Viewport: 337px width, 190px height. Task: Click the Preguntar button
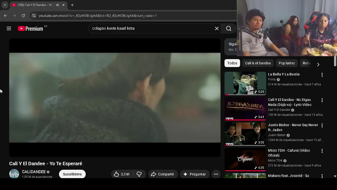click(x=195, y=174)
